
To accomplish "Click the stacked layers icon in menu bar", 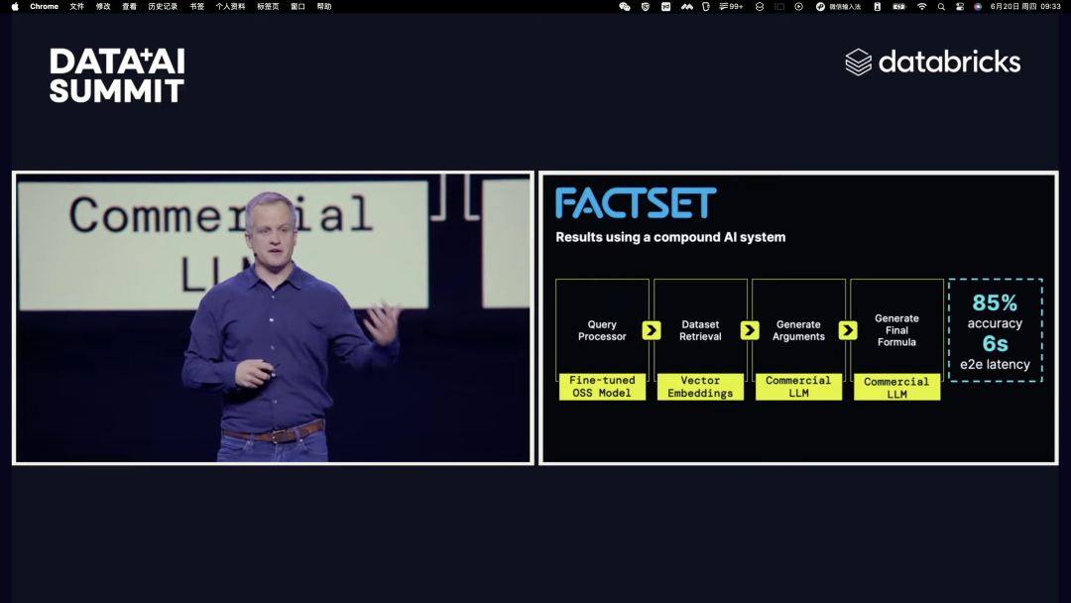I will click(x=759, y=6).
